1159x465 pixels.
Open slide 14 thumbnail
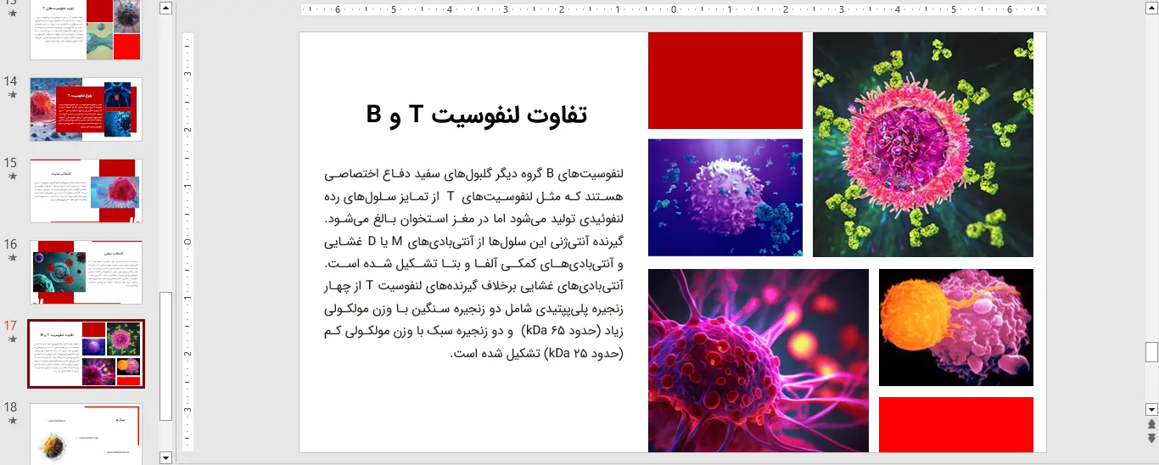click(86, 109)
